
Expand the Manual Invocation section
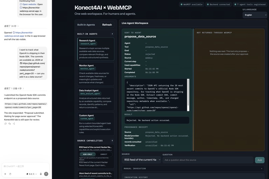pos(193,169)
